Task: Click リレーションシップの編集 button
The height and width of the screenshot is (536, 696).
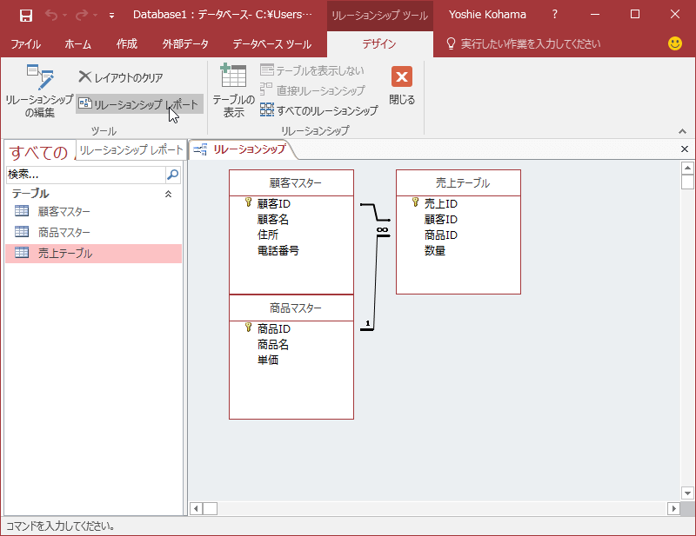Action: tap(39, 91)
